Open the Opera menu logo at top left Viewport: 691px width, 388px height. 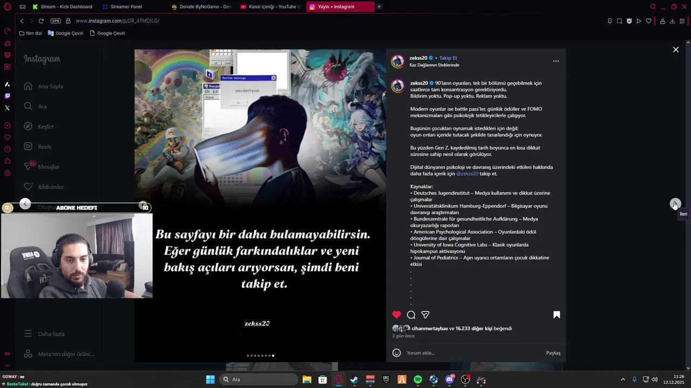click(x=7, y=6)
